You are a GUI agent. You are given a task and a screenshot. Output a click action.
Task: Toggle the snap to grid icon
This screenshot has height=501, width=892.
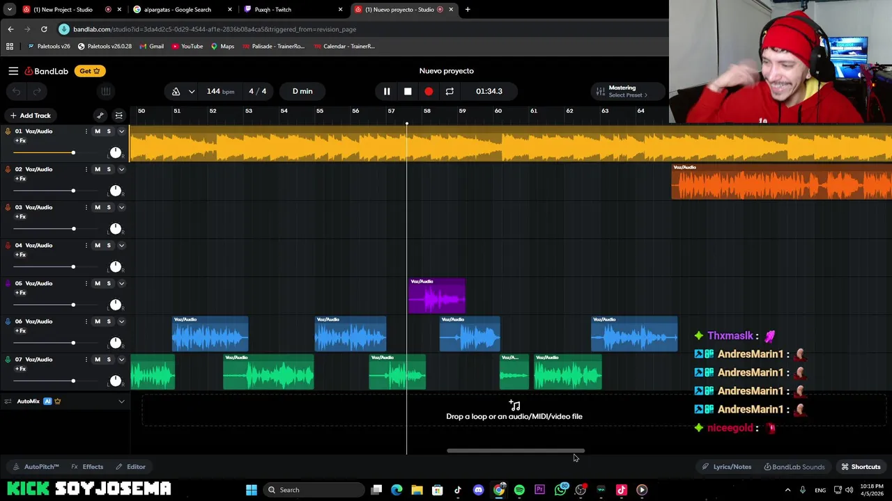pos(118,116)
